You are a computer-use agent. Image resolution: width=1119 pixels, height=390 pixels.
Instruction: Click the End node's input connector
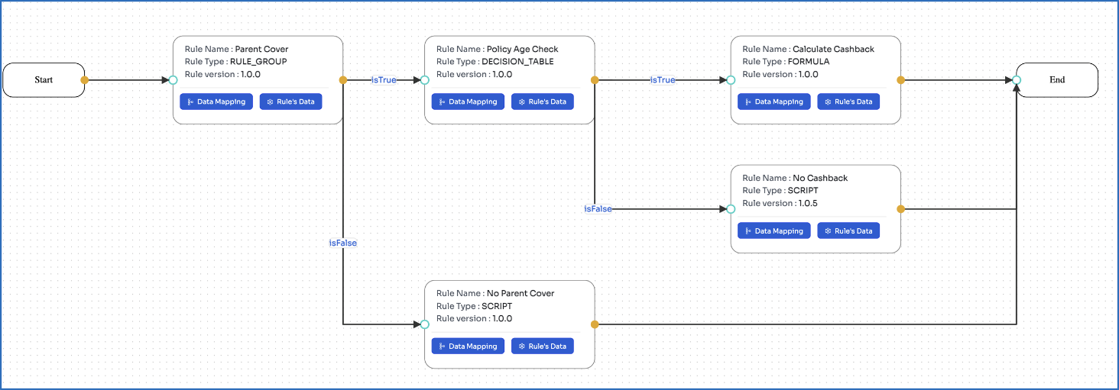(1017, 79)
